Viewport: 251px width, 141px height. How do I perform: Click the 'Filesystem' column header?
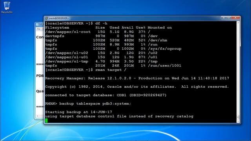[57, 28]
